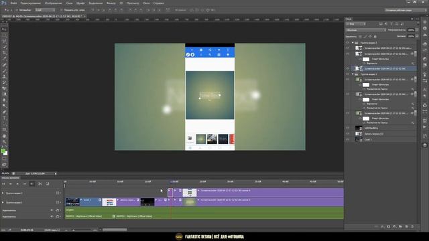Viewport: 429px width, 241px height.
Task: Mute the second audio track
Action: [x=52, y=216]
